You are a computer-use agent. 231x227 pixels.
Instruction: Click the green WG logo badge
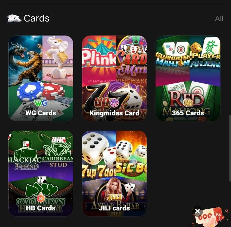click(41, 103)
